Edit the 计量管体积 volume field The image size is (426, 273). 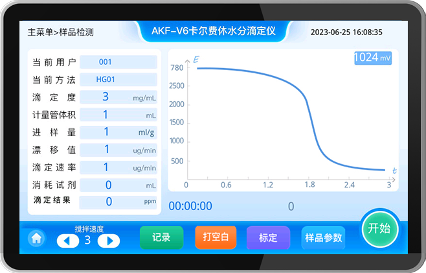[x=118, y=115]
